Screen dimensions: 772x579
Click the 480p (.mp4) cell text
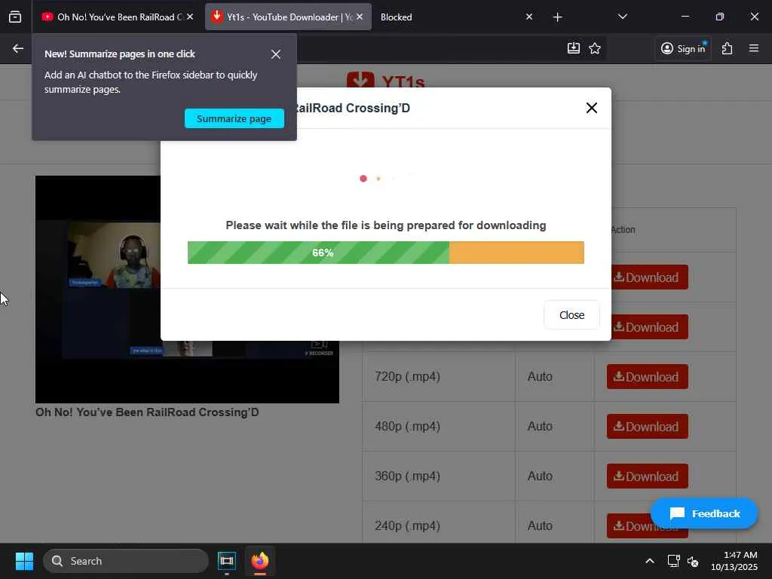(407, 427)
